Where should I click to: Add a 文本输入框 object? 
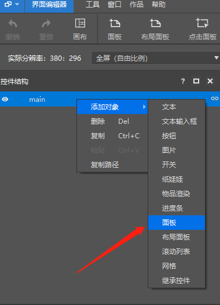(x=177, y=122)
